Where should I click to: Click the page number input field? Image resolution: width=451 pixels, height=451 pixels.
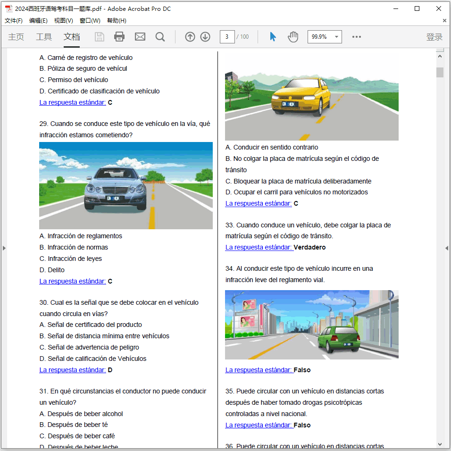227,37
